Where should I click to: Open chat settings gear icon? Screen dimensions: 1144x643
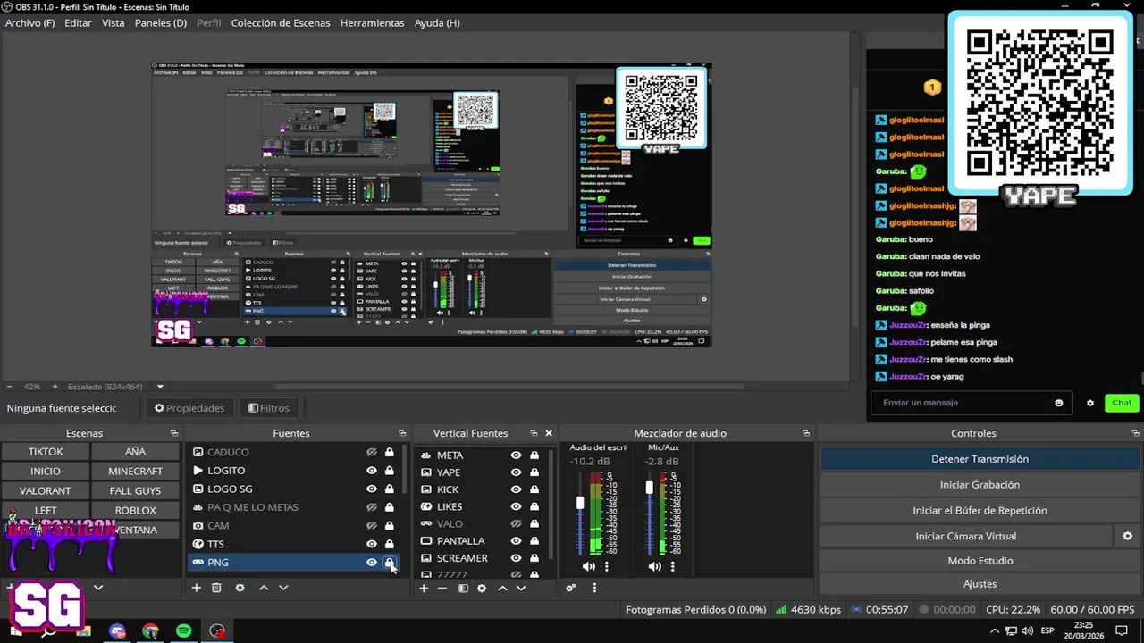[1090, 403]
